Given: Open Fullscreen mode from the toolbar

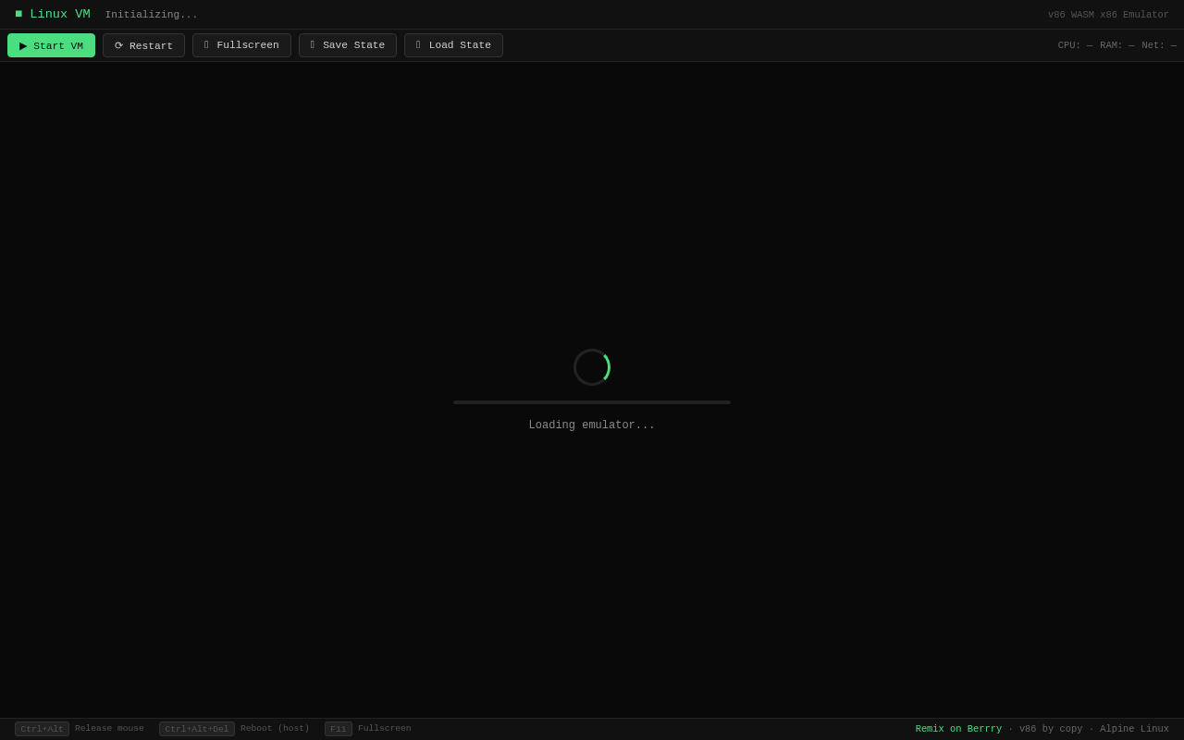Looking at the screenshot, I should tap(241, 45).
